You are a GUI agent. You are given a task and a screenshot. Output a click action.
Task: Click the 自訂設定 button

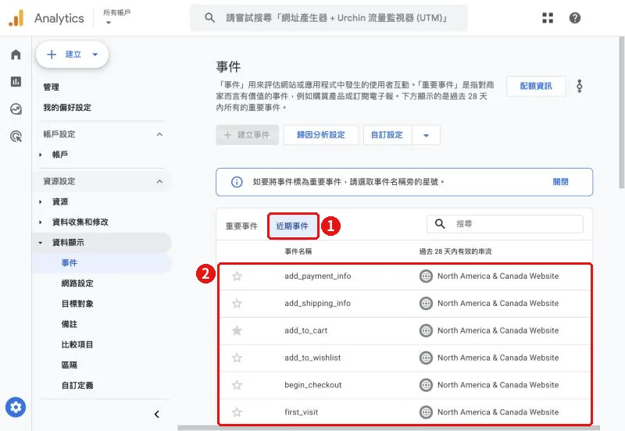click(387, 135)
